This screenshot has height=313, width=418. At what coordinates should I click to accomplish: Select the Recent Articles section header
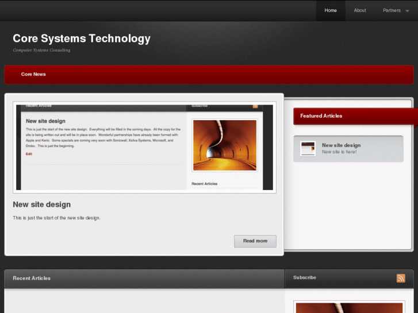click(x=32, y=278)
